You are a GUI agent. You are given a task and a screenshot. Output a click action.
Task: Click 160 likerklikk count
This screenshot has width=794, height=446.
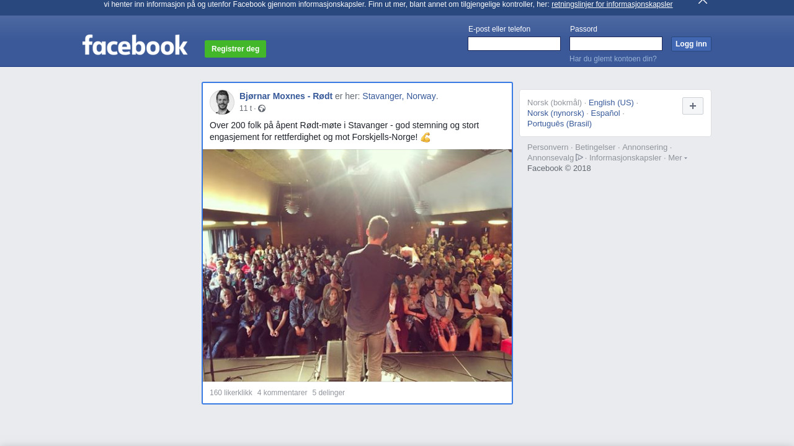pyautogui.click(x=231, y=393)
